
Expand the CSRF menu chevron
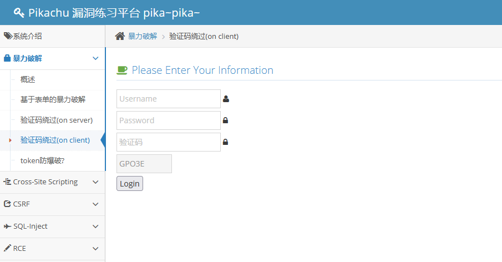95,204
